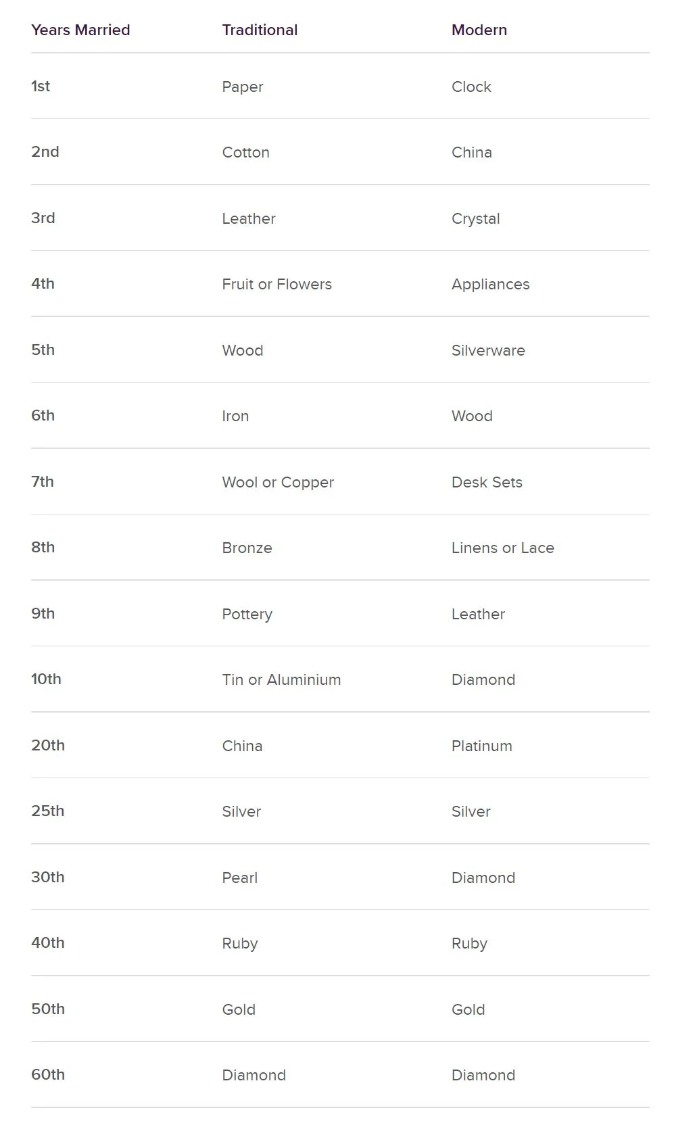674x1127 pixels.
Task: Select the Fruit or Flowers cell
Action: (277, 284)
